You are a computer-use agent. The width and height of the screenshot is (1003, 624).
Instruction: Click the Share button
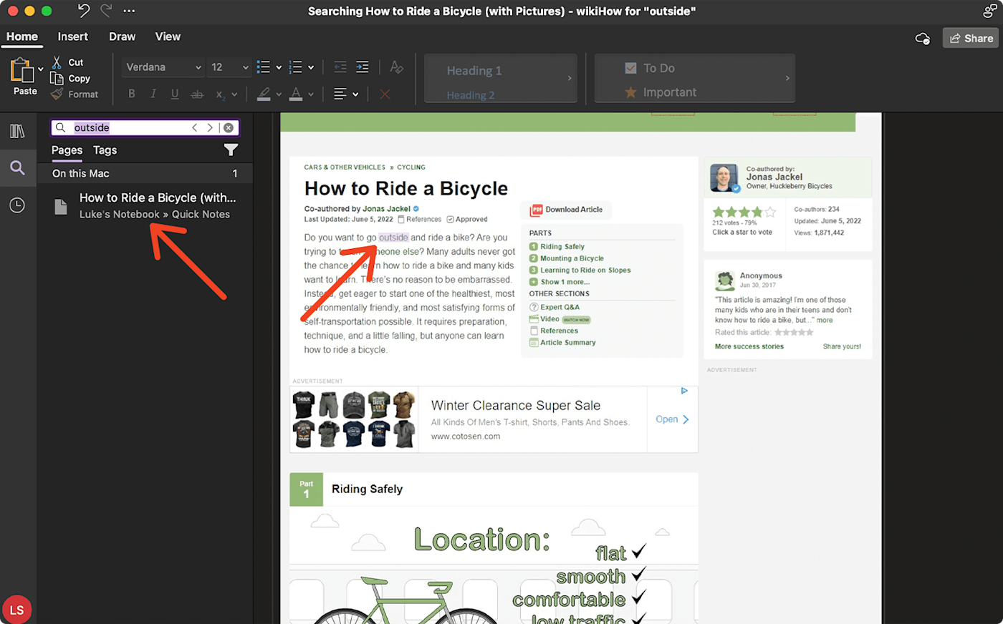tap(971, 39)
